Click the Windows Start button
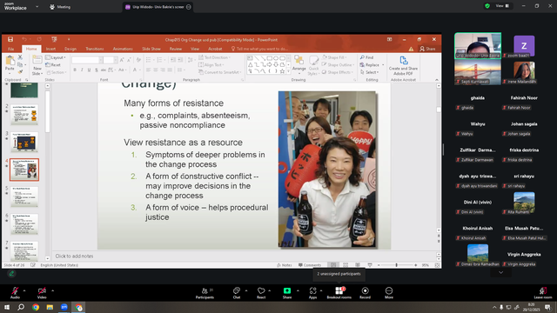The height and width of the screenshot is (313, 557). coord(7,307)
